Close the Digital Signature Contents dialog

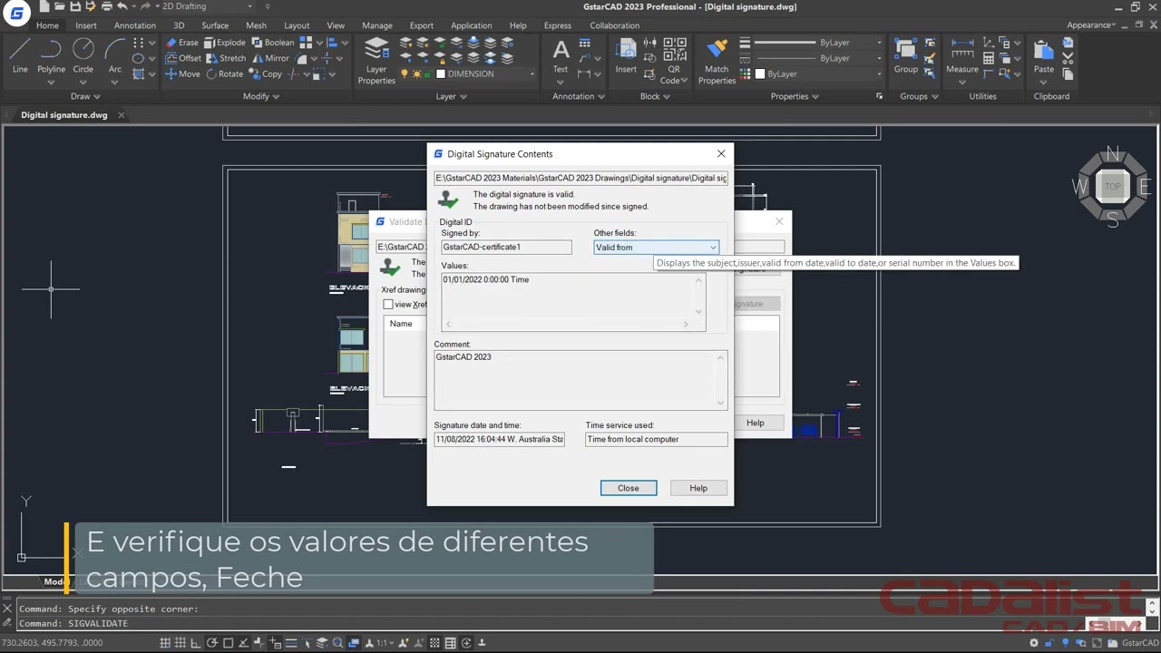pyautogui.click(x=721, y=154)
